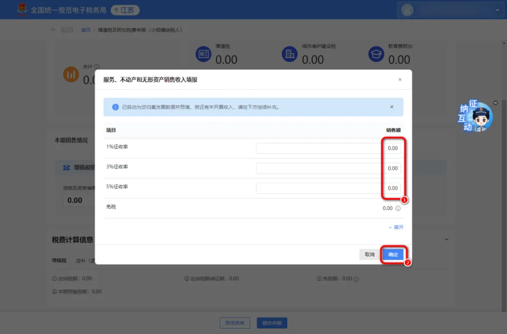507x334 pixels.
Task: Close the sales income dialog
Action: coord(400,79)
